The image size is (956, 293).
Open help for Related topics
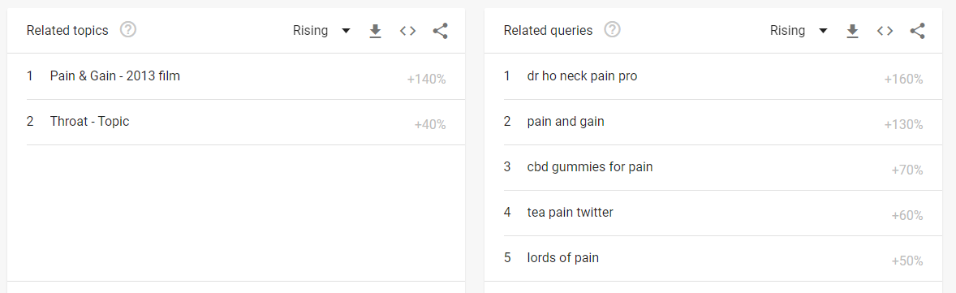(x=128, y=29)
